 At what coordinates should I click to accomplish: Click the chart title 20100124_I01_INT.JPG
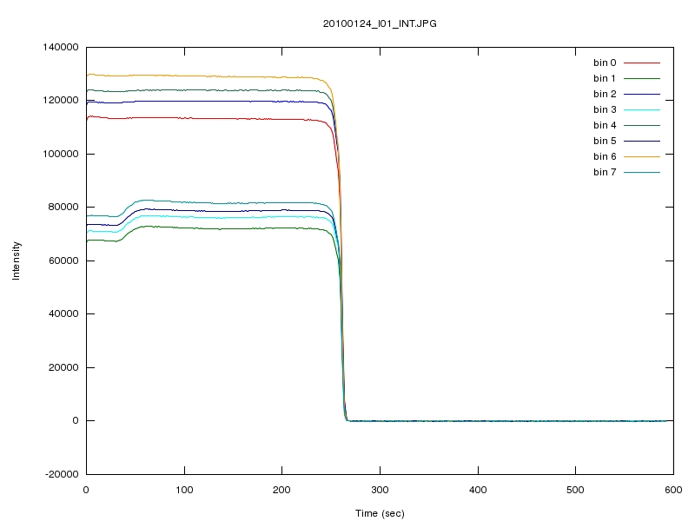[380, 23]
